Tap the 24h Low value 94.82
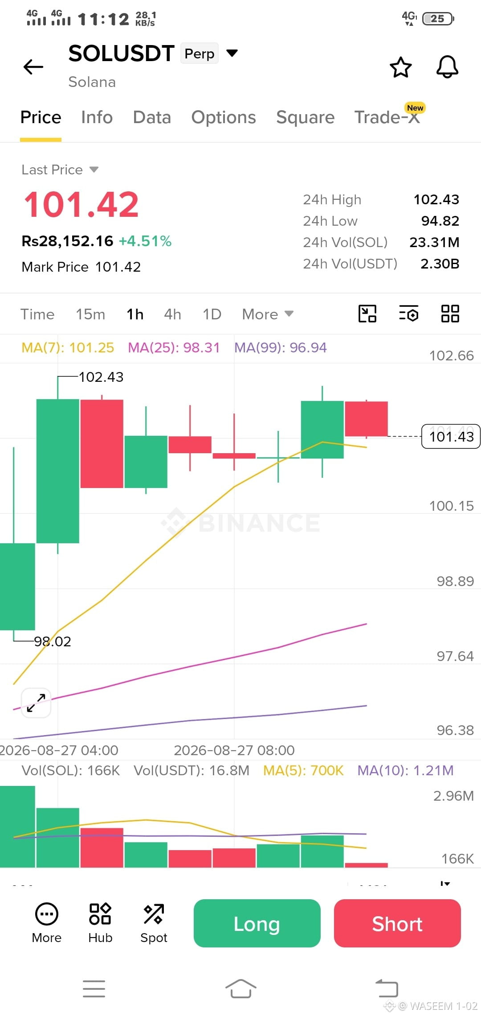Screen dimensions: 481x1017 pyautogui.click(x=440, y=221)
